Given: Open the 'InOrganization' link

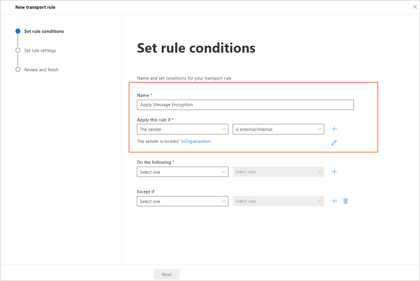Looking at the screenshot, I should (195, 141).
